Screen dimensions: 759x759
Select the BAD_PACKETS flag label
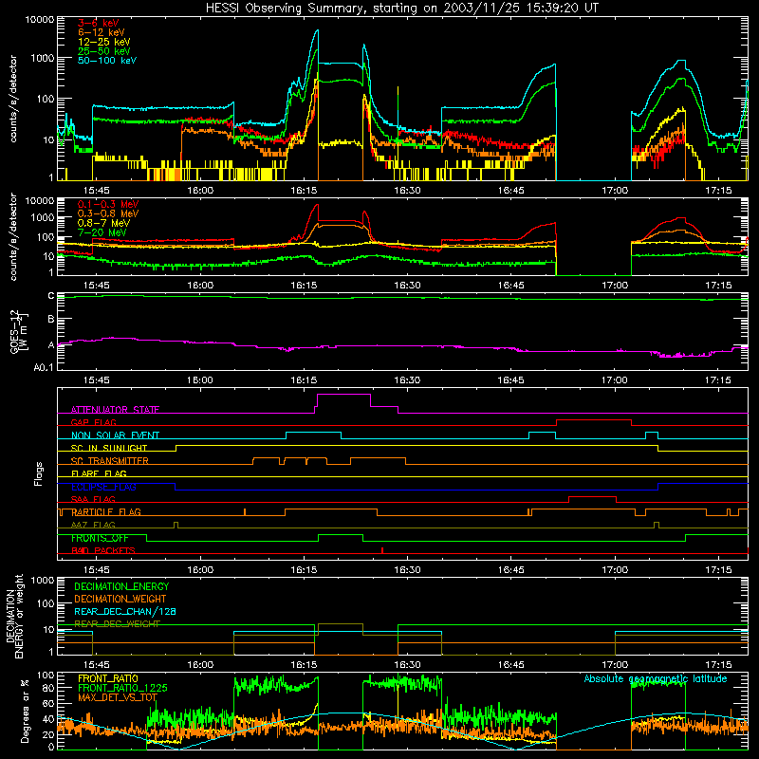click(103, 550)
